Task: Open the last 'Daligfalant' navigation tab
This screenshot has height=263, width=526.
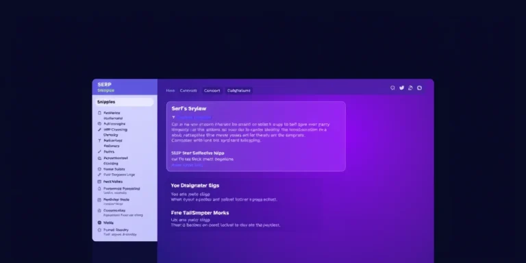Action: click(x=239, y=90)
